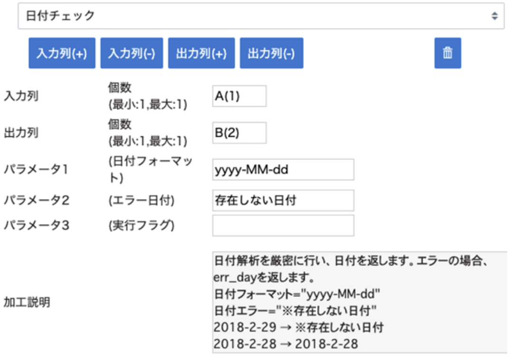This screenshot has width=510, height=361.
Task: Click the 加工説明 label on the left
Action: tap(27, 303)
